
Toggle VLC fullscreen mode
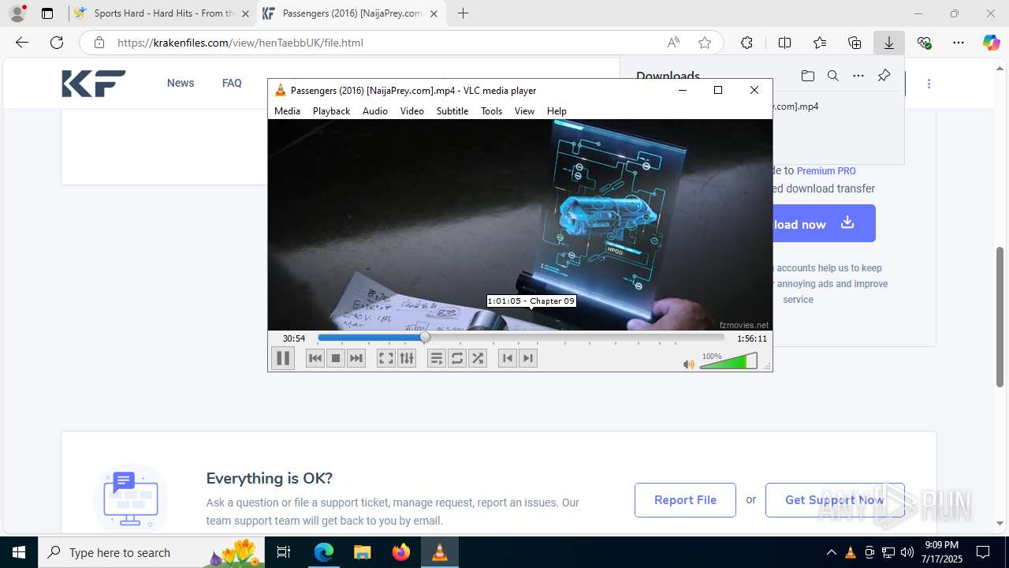point(385,358)
